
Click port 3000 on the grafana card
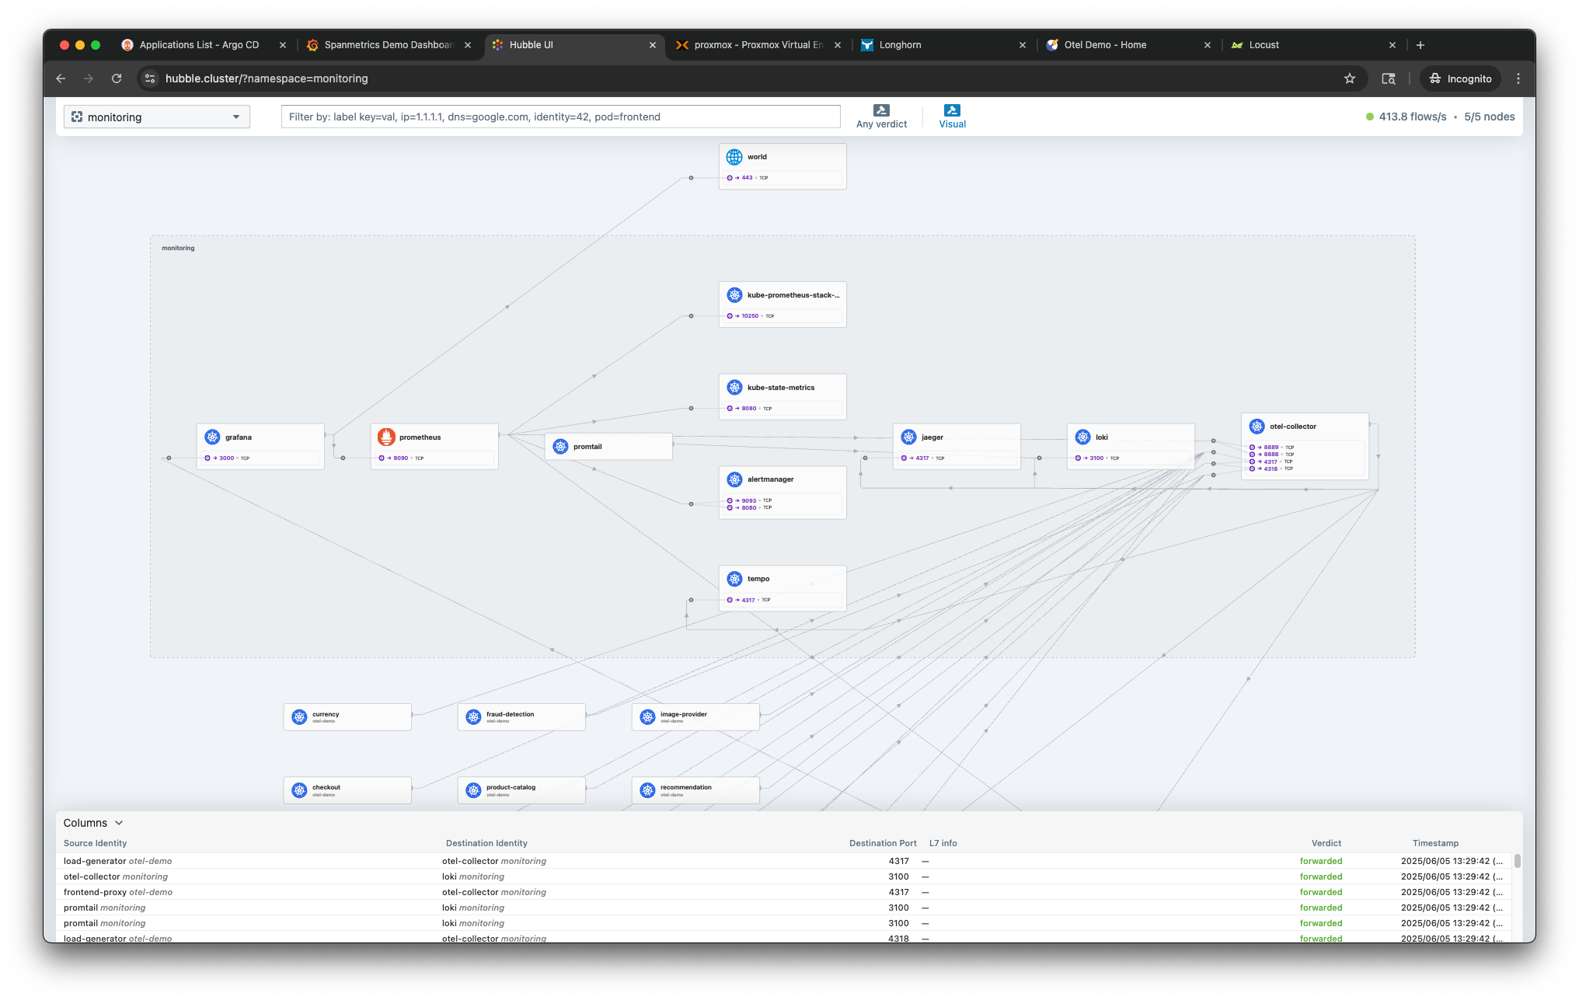226,458
